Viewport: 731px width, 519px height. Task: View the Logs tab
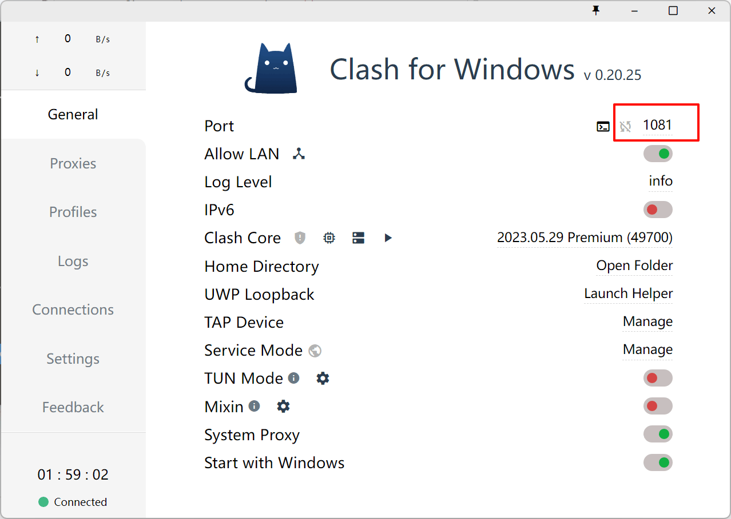coord(73,261)
